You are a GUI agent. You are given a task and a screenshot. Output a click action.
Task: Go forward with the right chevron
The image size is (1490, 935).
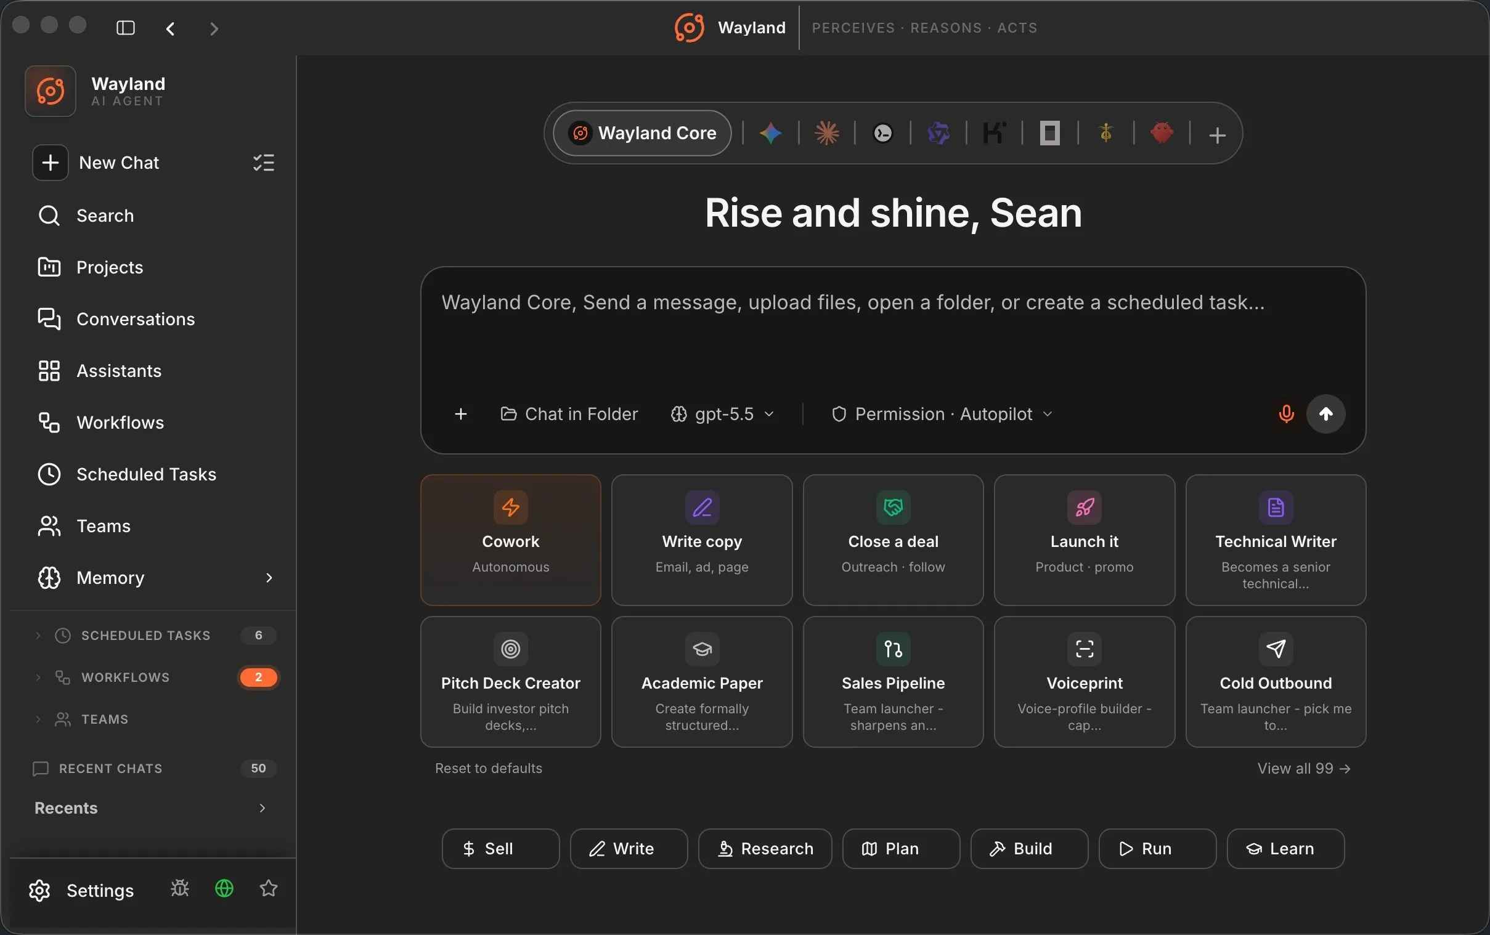tap(214, 28)
